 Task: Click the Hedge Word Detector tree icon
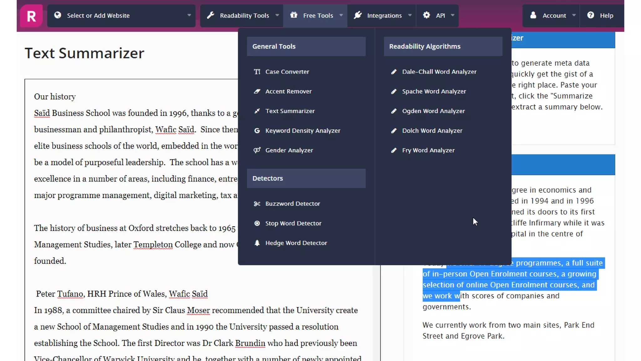257,243
